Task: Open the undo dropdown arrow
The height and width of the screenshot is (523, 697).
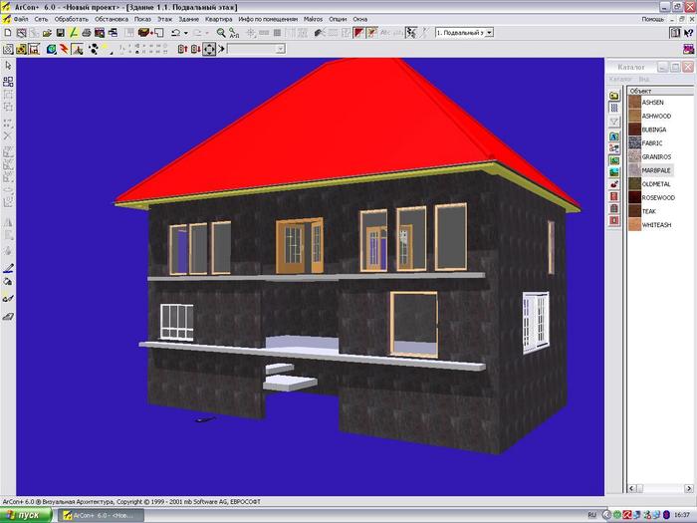Action: [187, 33]
